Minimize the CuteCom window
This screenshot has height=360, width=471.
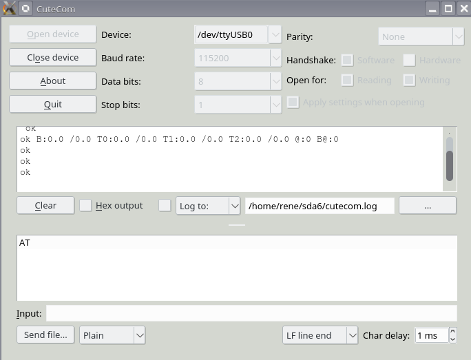(x=432, y=9)
